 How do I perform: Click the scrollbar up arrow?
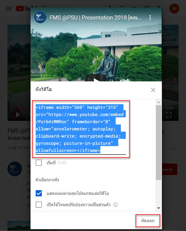[x=159, y=102]
